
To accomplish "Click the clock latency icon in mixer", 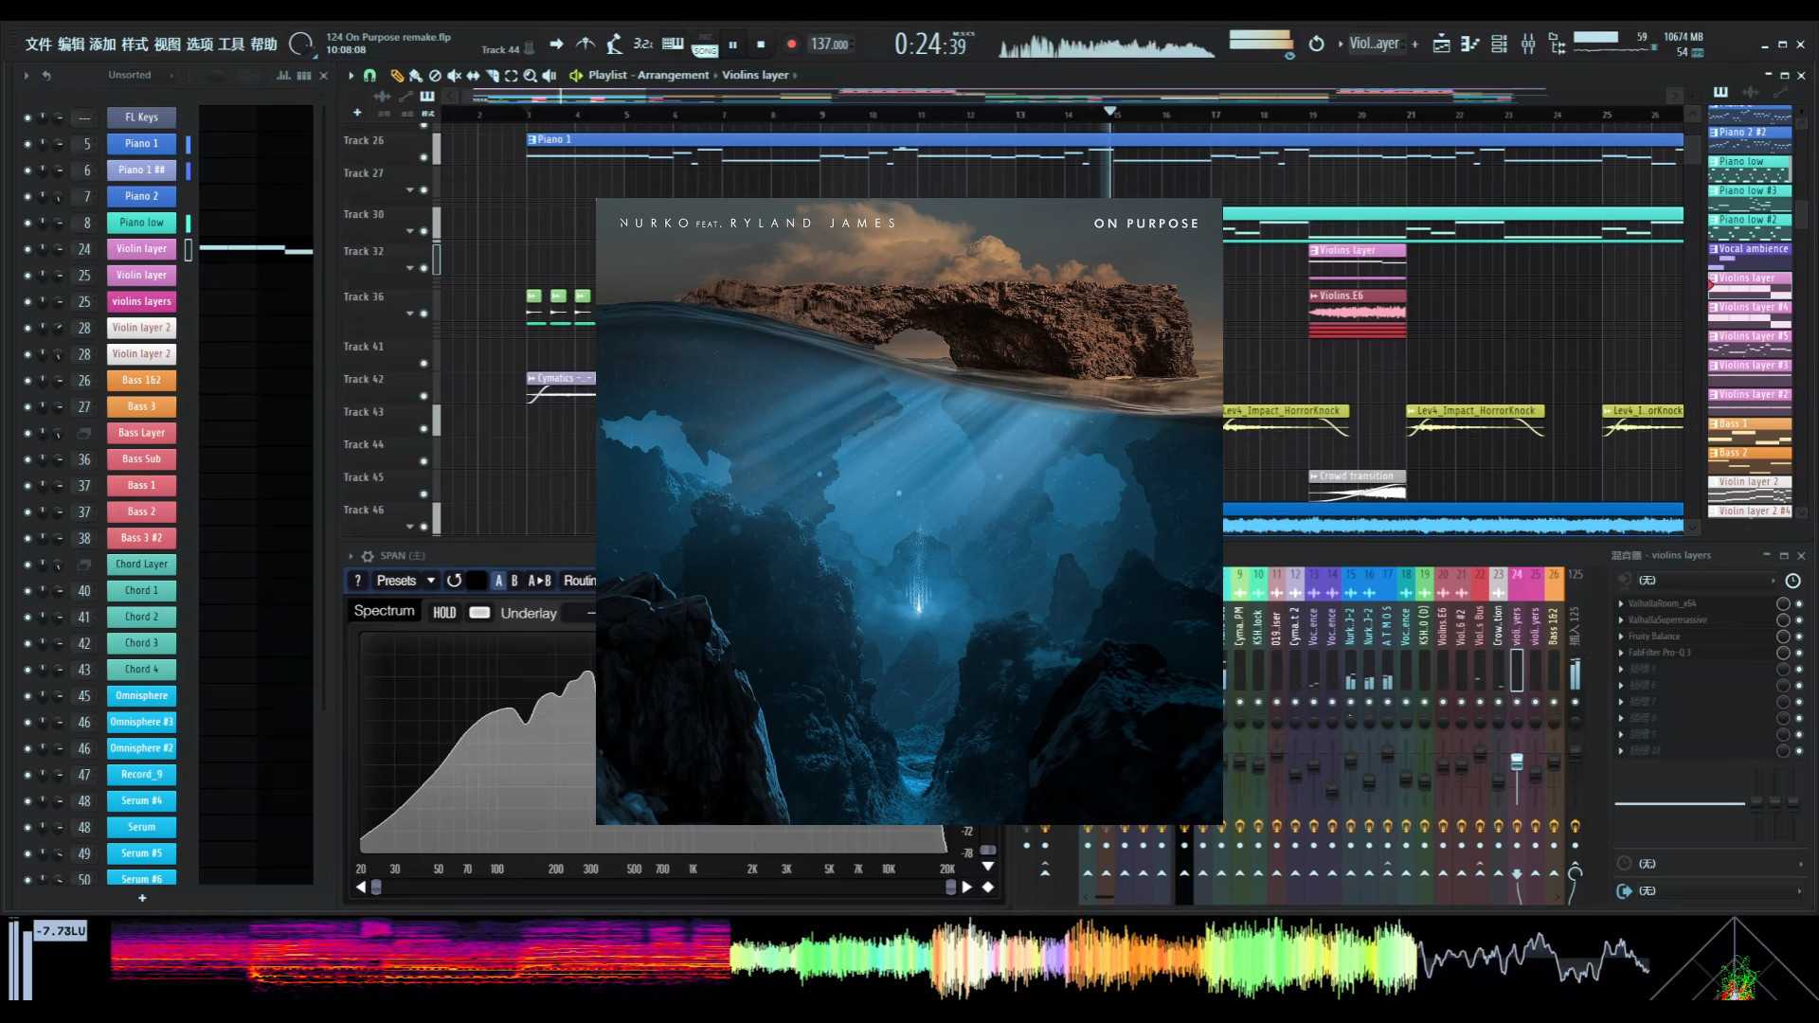I will (x=1792, y=581).
